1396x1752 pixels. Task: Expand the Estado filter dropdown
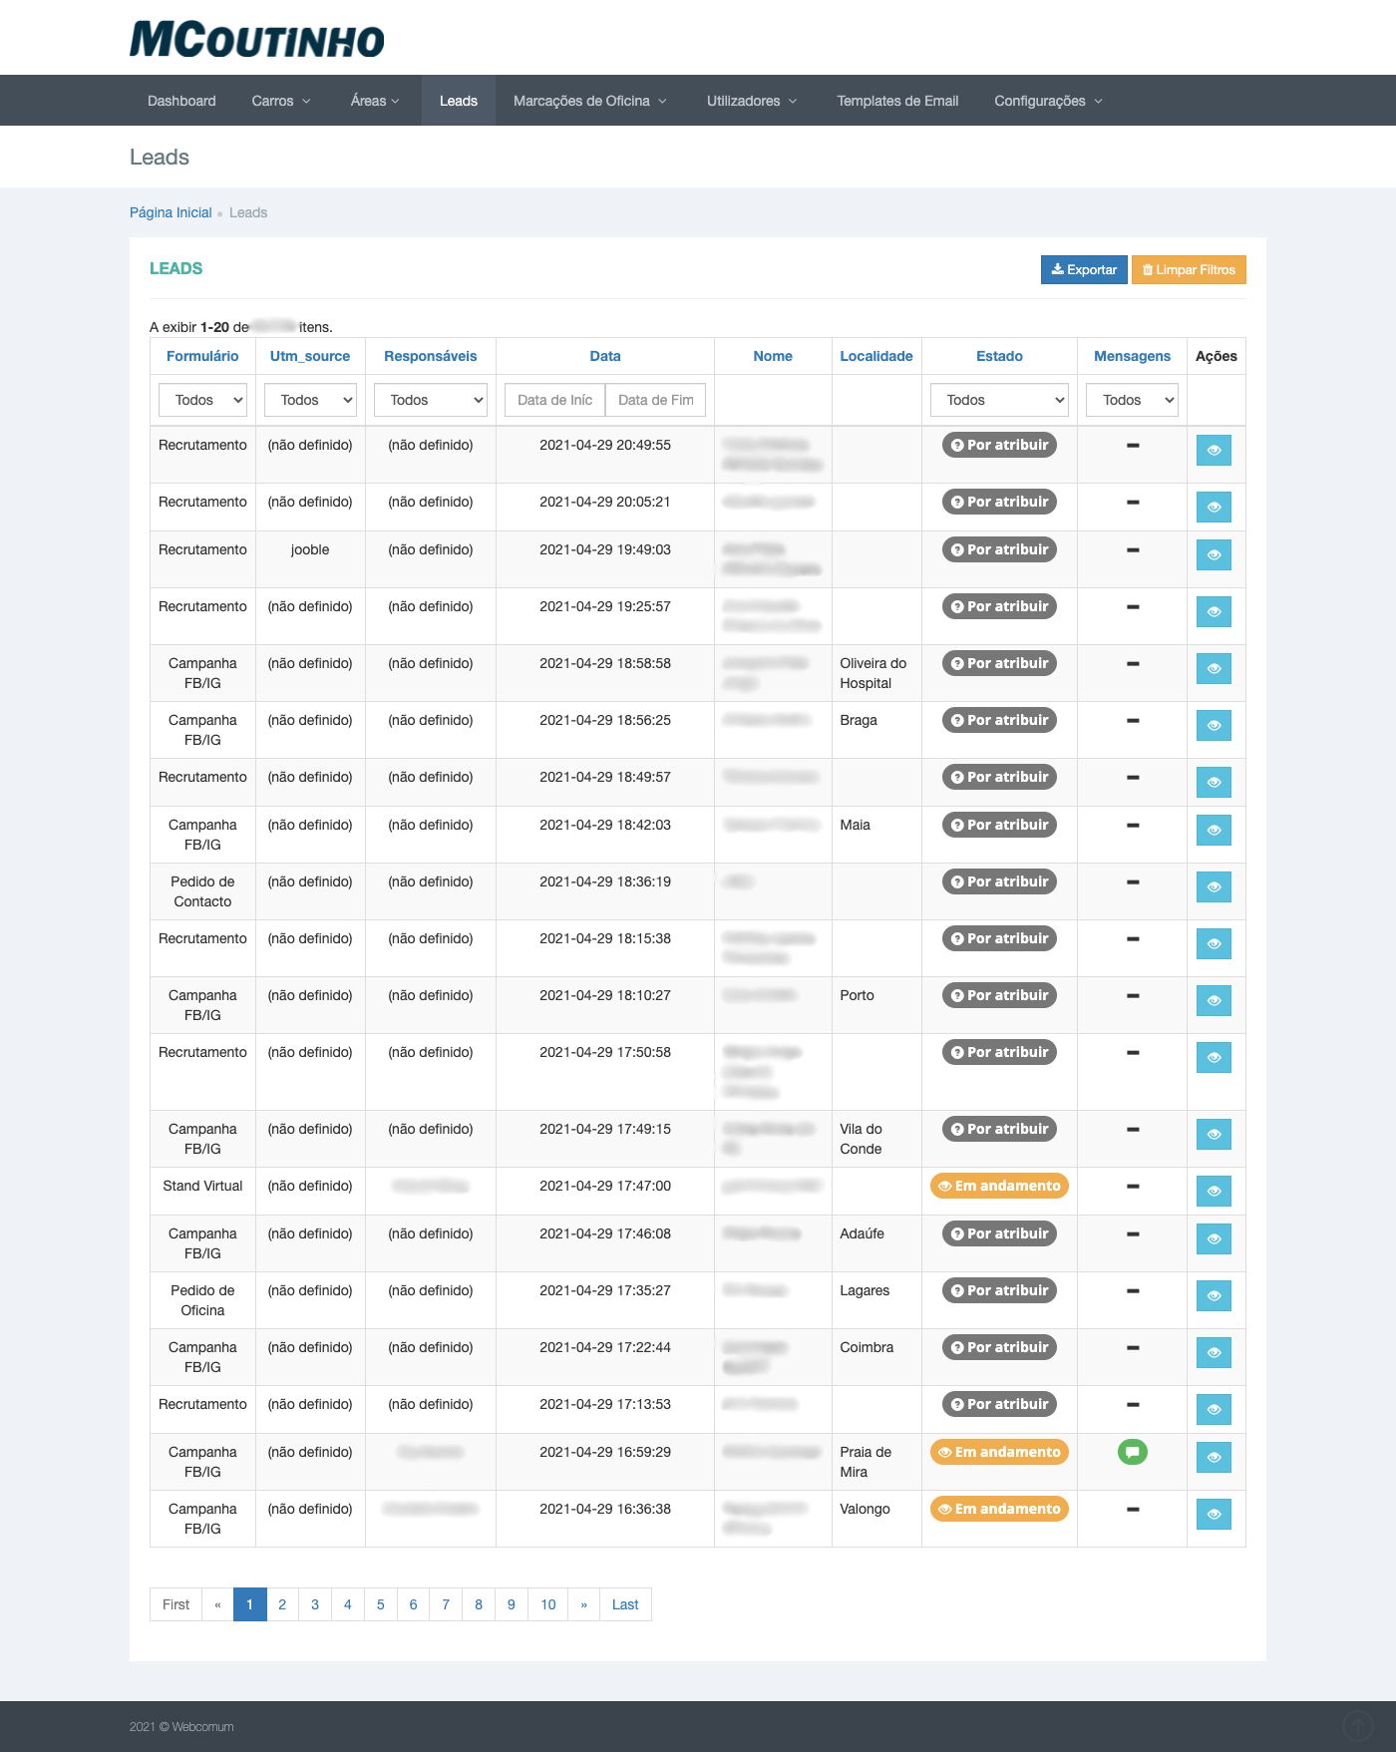[999, 400]
